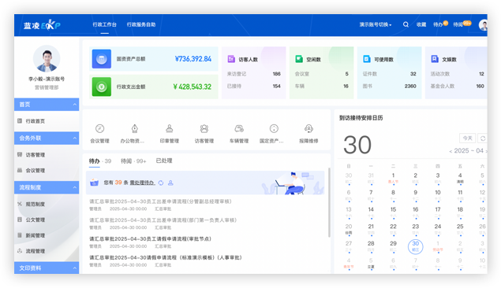501x288 pixels.
Task: Open the 访客管理 people icon shortcut
Action: click(204, 129)
